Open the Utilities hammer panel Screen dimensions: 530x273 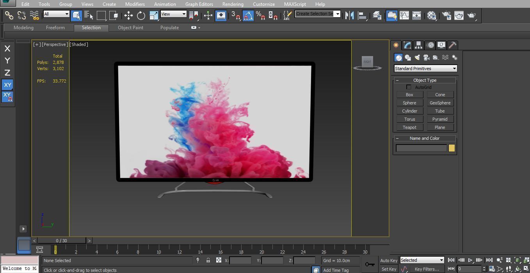click(x=452, y=45)
